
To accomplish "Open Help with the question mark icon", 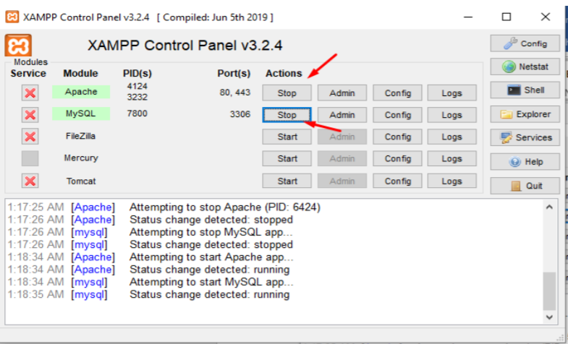I will click(525, 162).
